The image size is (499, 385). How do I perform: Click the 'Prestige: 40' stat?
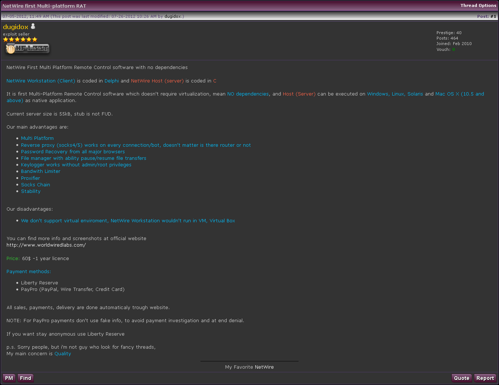click(x=449, y=33)
